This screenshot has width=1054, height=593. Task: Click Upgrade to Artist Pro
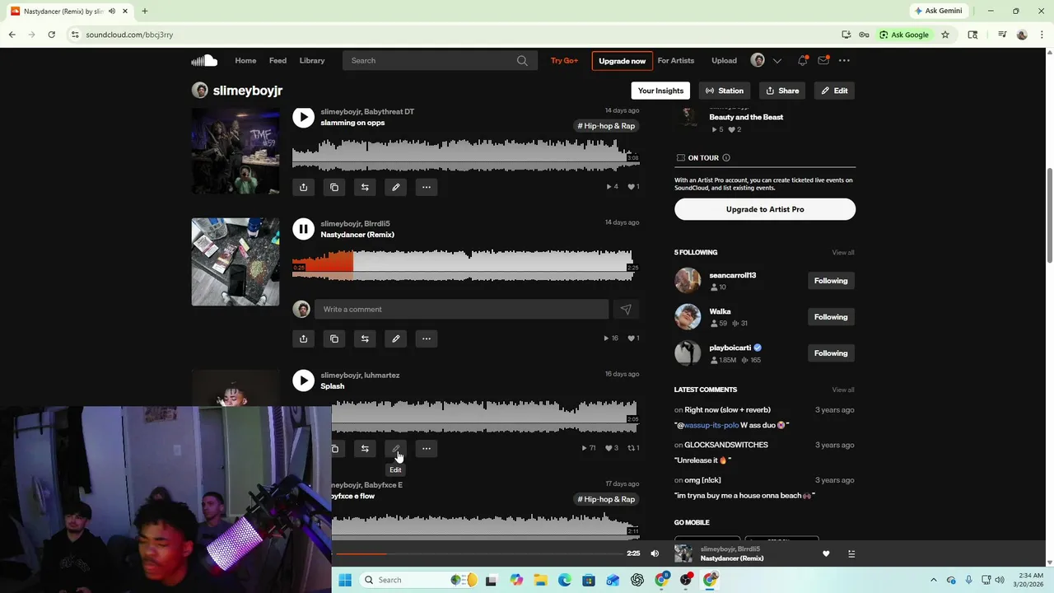click(x=765, y=209)
